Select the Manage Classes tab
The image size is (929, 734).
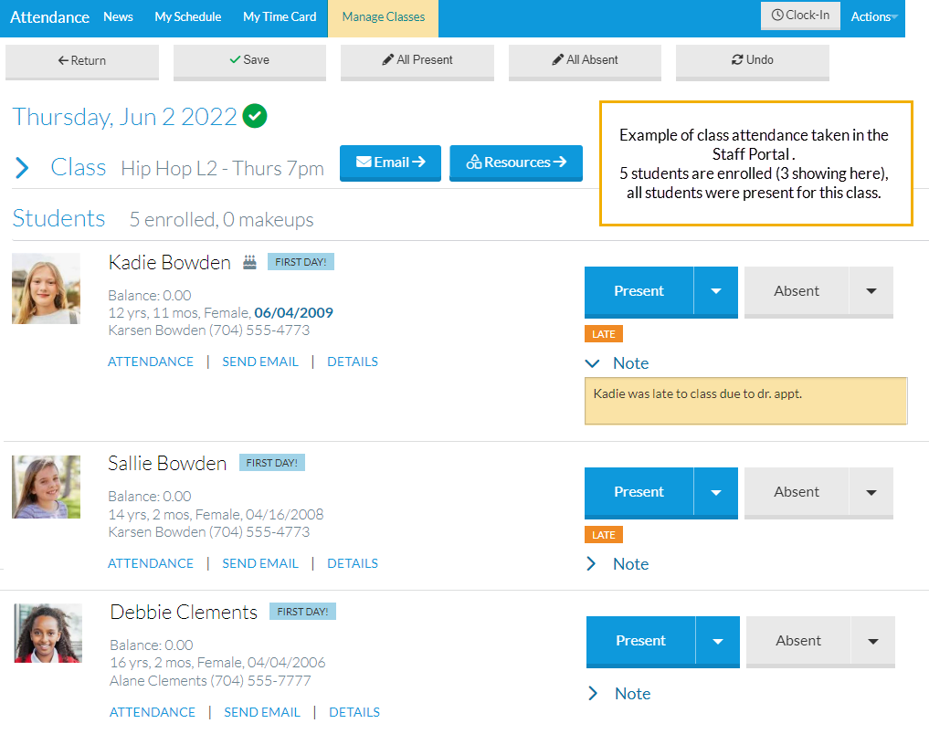pos(384,17)
